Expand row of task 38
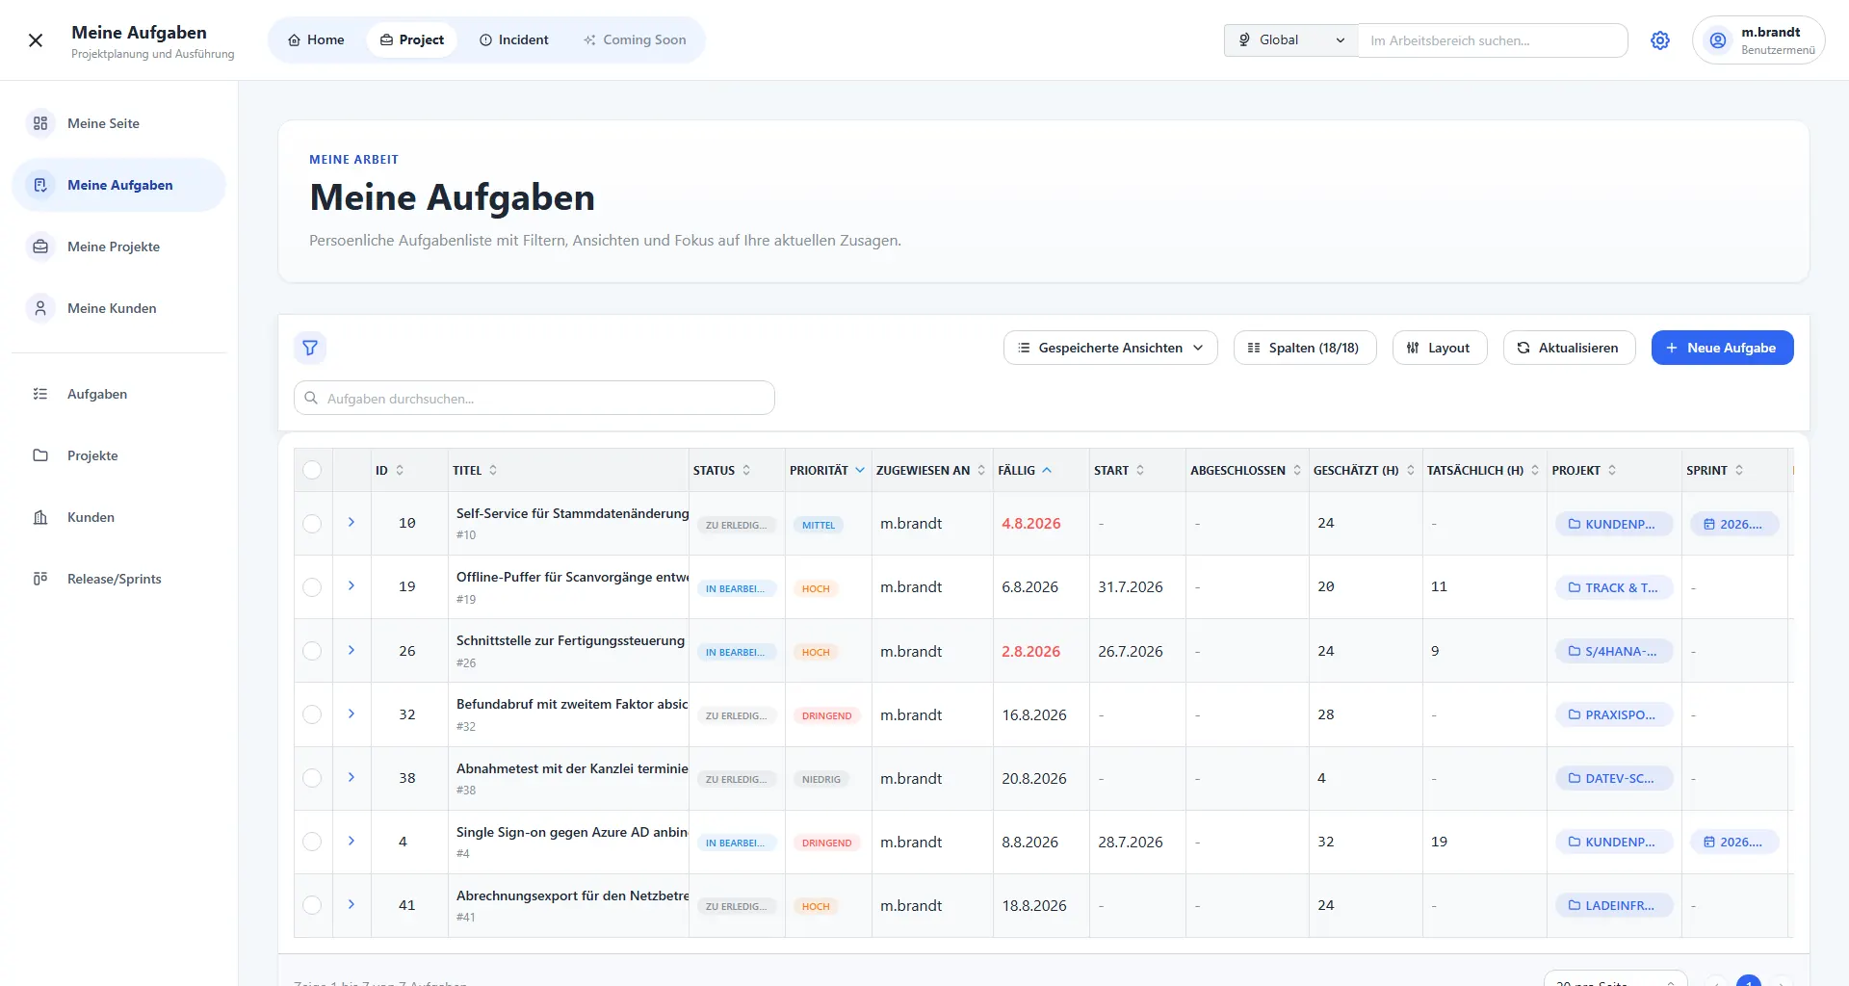The width and height of the screenshot is (1849, 986). [352, 777]
